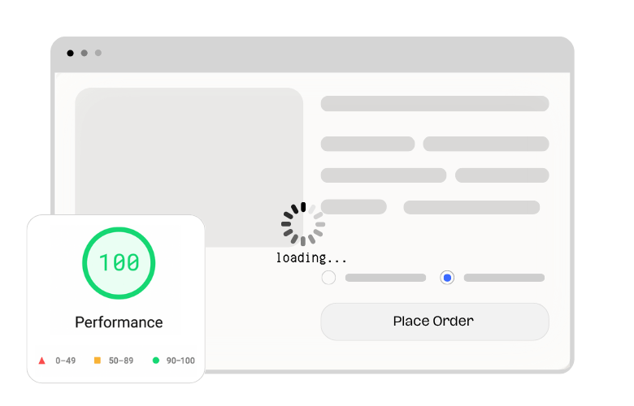The width and height of the screenshot is (634, 406).
Task: Click the loading spinner icon
Action: tap(303, 223)
